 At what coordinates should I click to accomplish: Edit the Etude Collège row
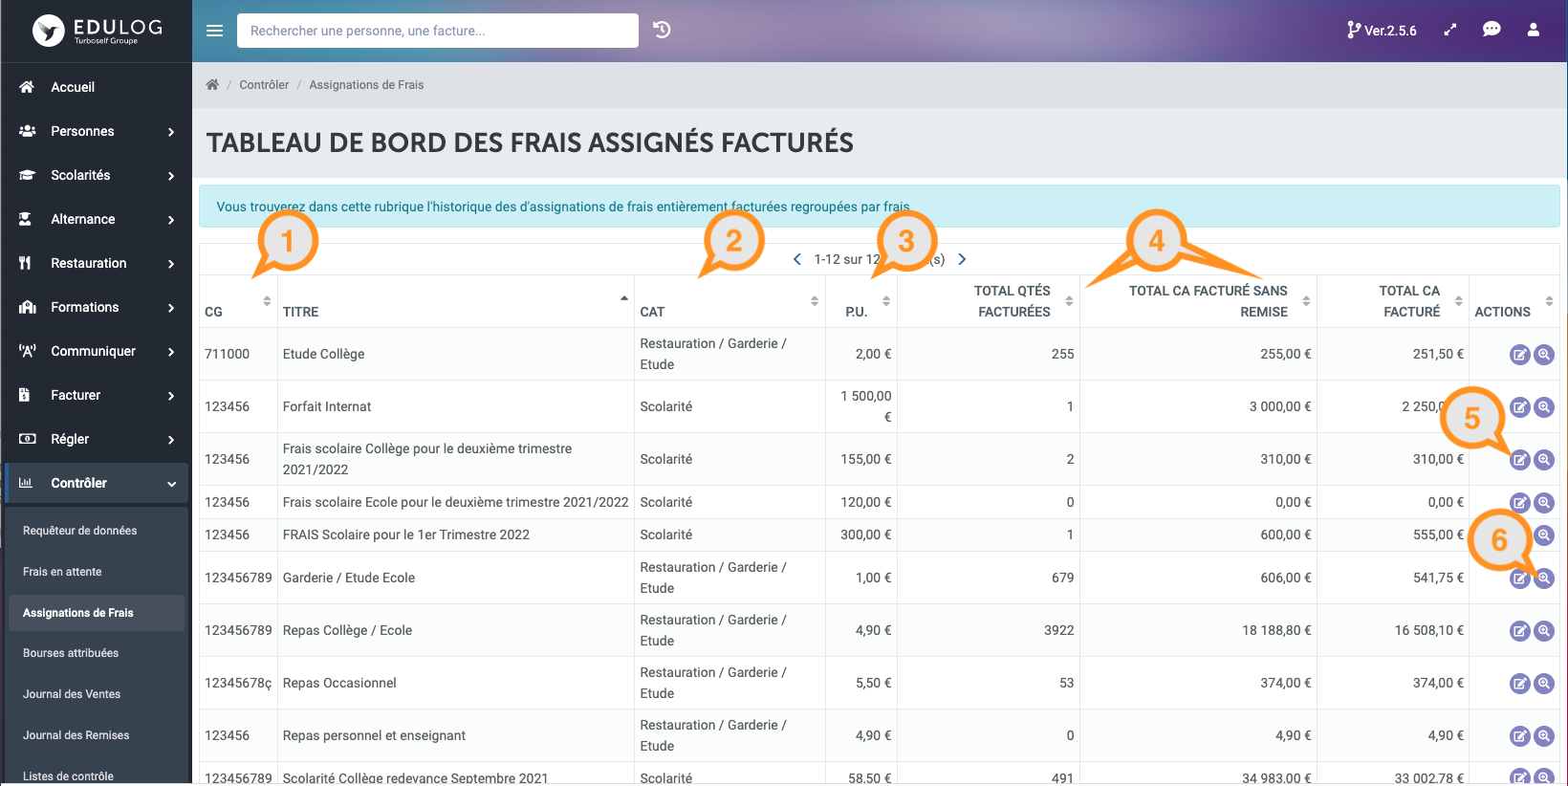(x=1520, y=355)
